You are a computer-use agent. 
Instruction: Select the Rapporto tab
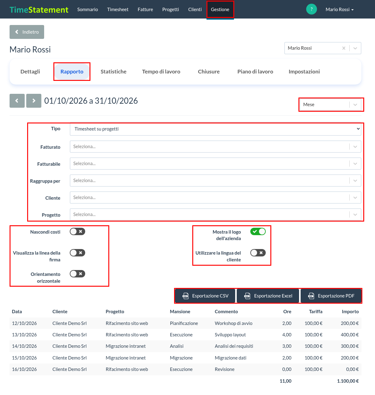click(x=72, y=72)
